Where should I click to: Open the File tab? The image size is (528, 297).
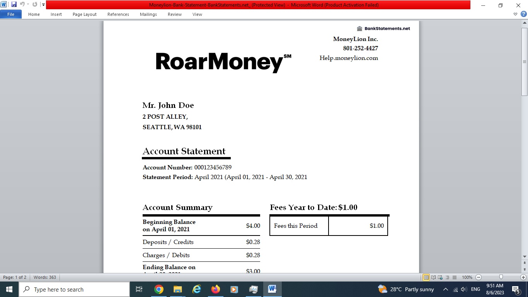11,14
